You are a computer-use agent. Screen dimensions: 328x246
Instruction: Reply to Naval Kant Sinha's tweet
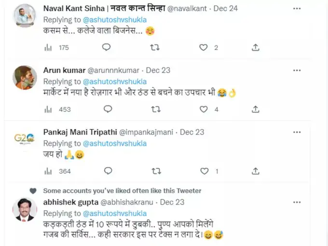(107, 47)
